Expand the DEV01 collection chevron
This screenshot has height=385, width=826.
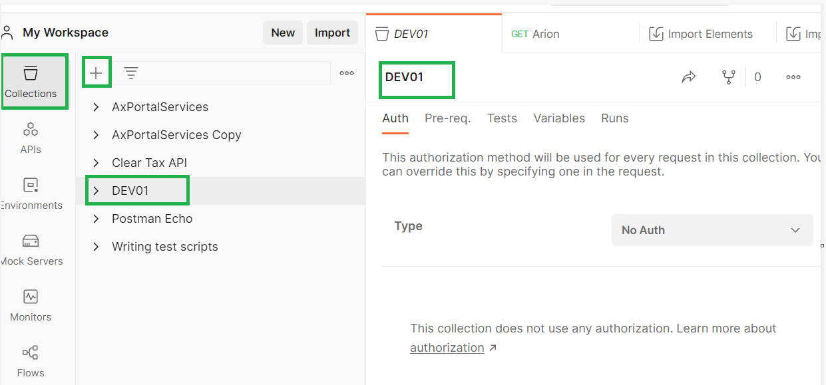(96, 191)
